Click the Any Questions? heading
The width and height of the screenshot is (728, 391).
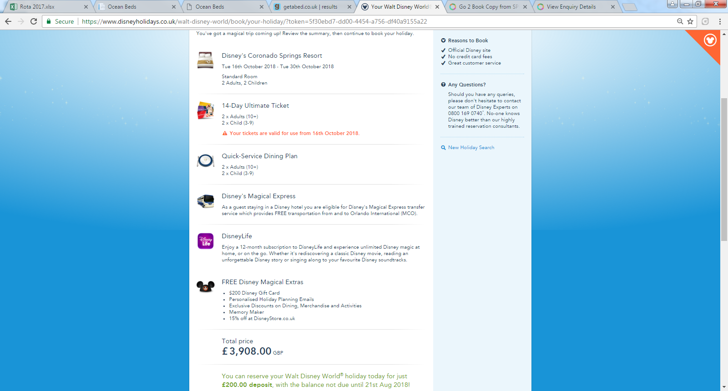click(x=467, y=85)
